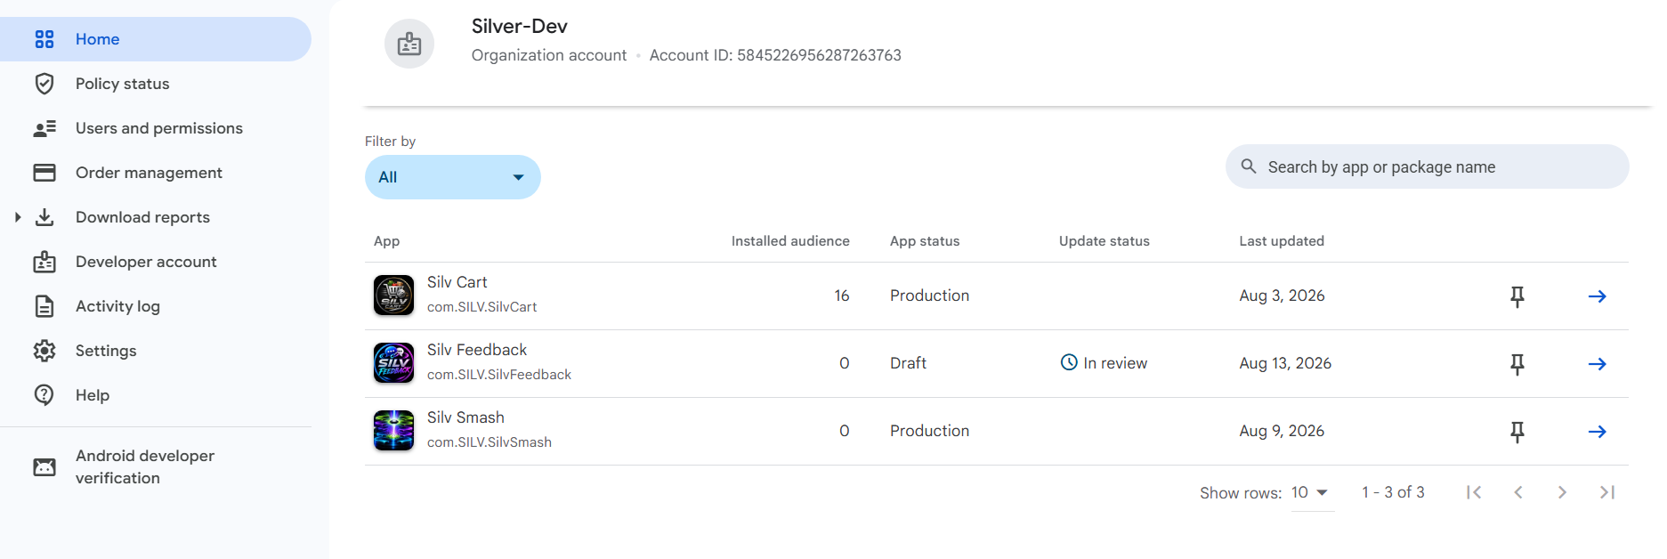Click the In review clock icon
The height and width of the screenshot is (559, 1667).
[1069, 362]
